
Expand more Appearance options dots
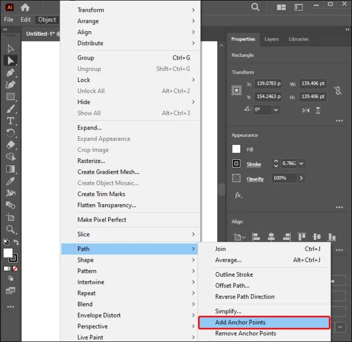[339, 207]
